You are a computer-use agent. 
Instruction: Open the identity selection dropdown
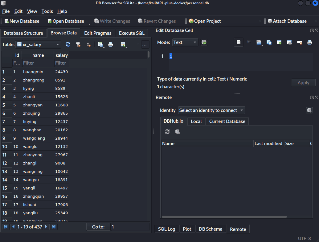211,110
